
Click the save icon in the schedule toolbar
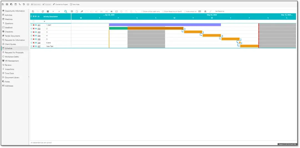[x=33, y=11]
